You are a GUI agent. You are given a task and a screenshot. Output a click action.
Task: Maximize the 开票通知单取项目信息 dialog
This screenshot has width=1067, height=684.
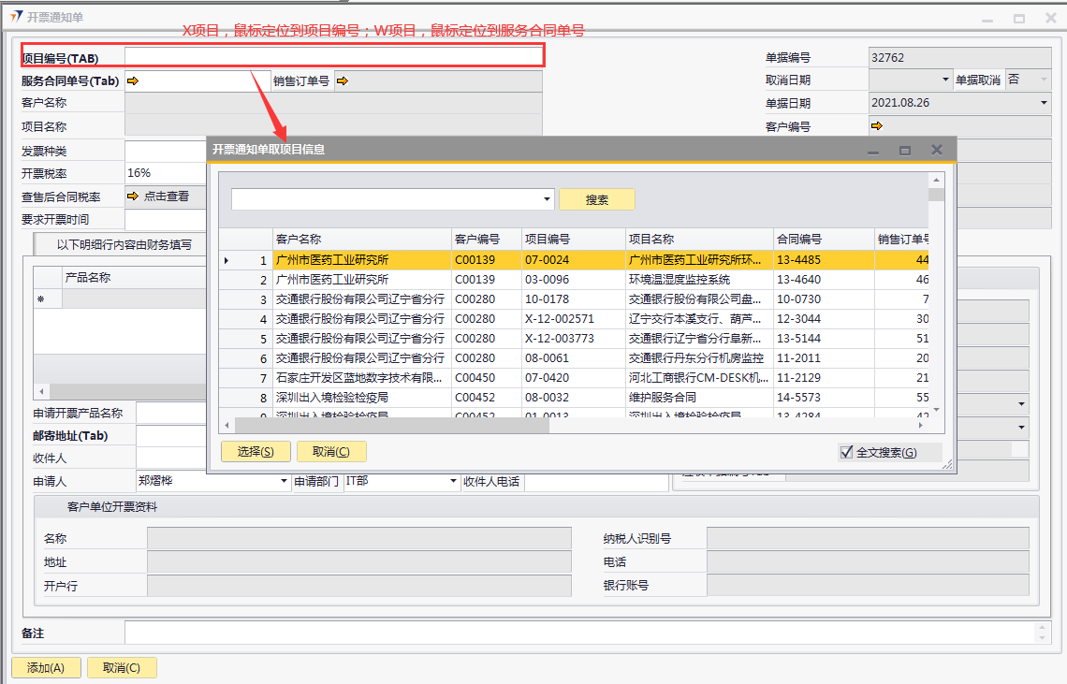905,150
